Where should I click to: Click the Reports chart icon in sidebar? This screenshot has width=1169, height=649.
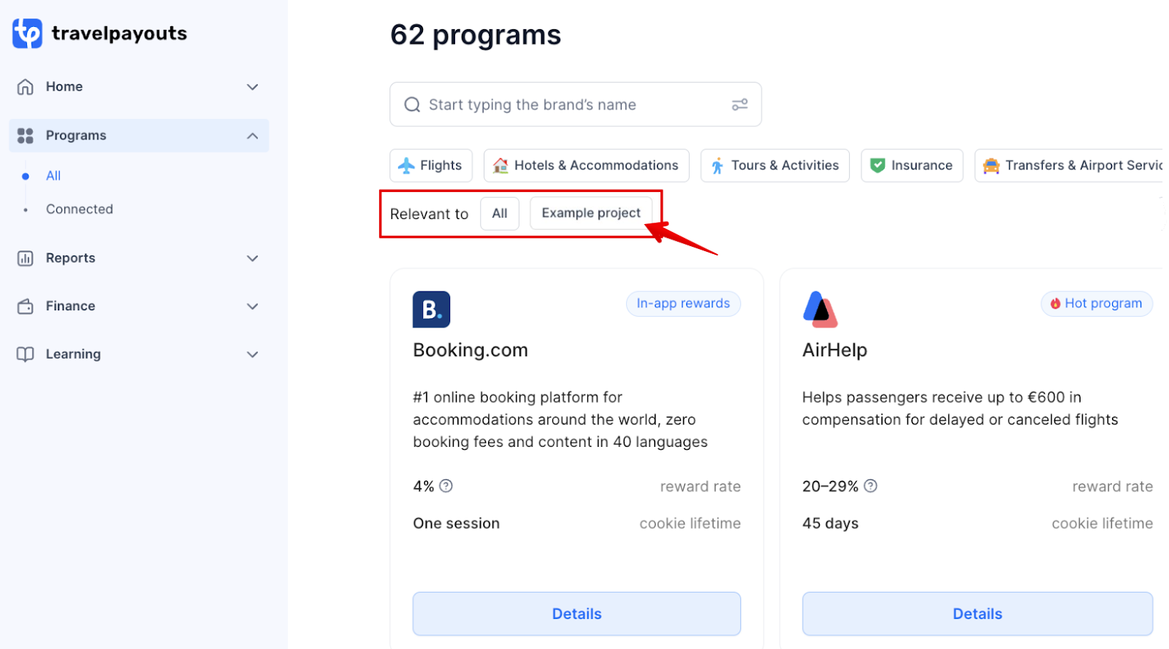(26, 258)
